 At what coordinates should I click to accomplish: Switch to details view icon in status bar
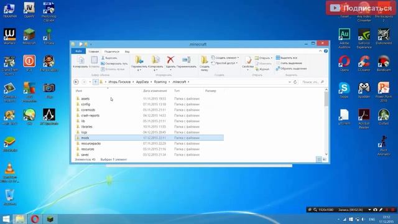(x=319, y=159)
